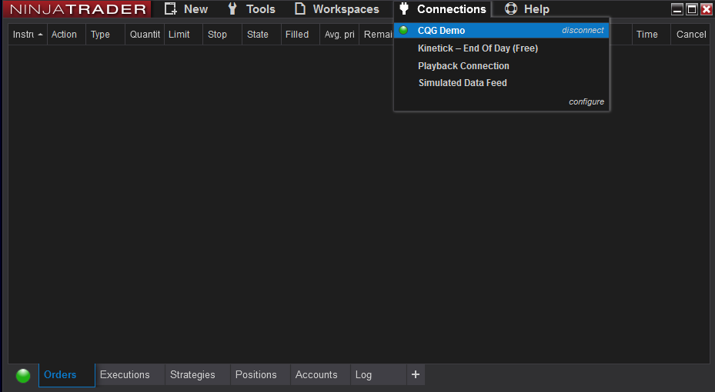Click the Tools wrench icon
This screenshot has width=715, height=392.
[232, 9]
